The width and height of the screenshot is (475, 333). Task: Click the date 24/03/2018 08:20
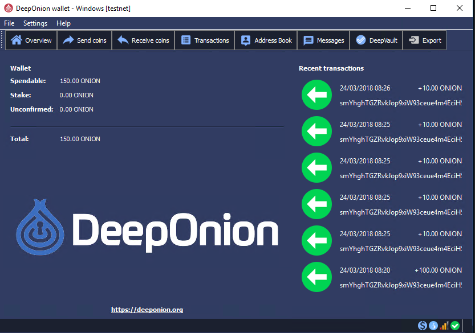[x=365, y=270]
